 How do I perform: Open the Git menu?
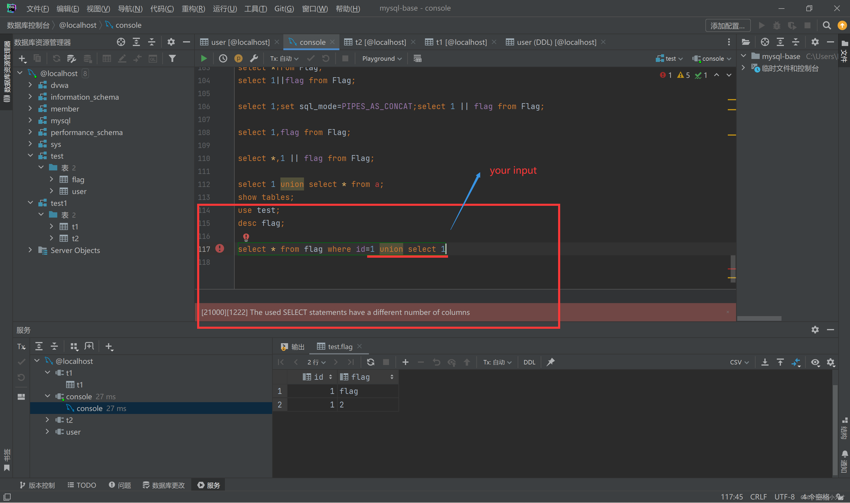[284, 9]
